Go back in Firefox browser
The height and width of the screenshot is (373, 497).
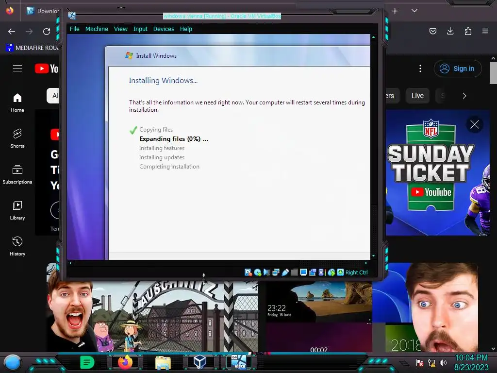pos(12,32)
